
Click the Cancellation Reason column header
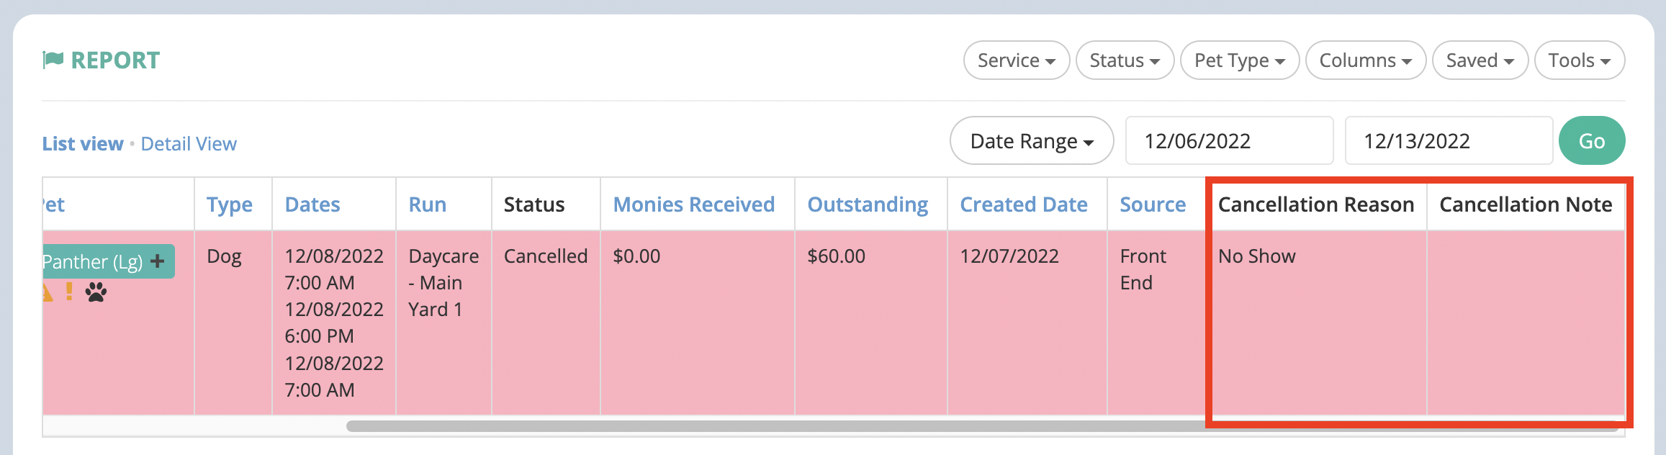[x=1316, y=204]
